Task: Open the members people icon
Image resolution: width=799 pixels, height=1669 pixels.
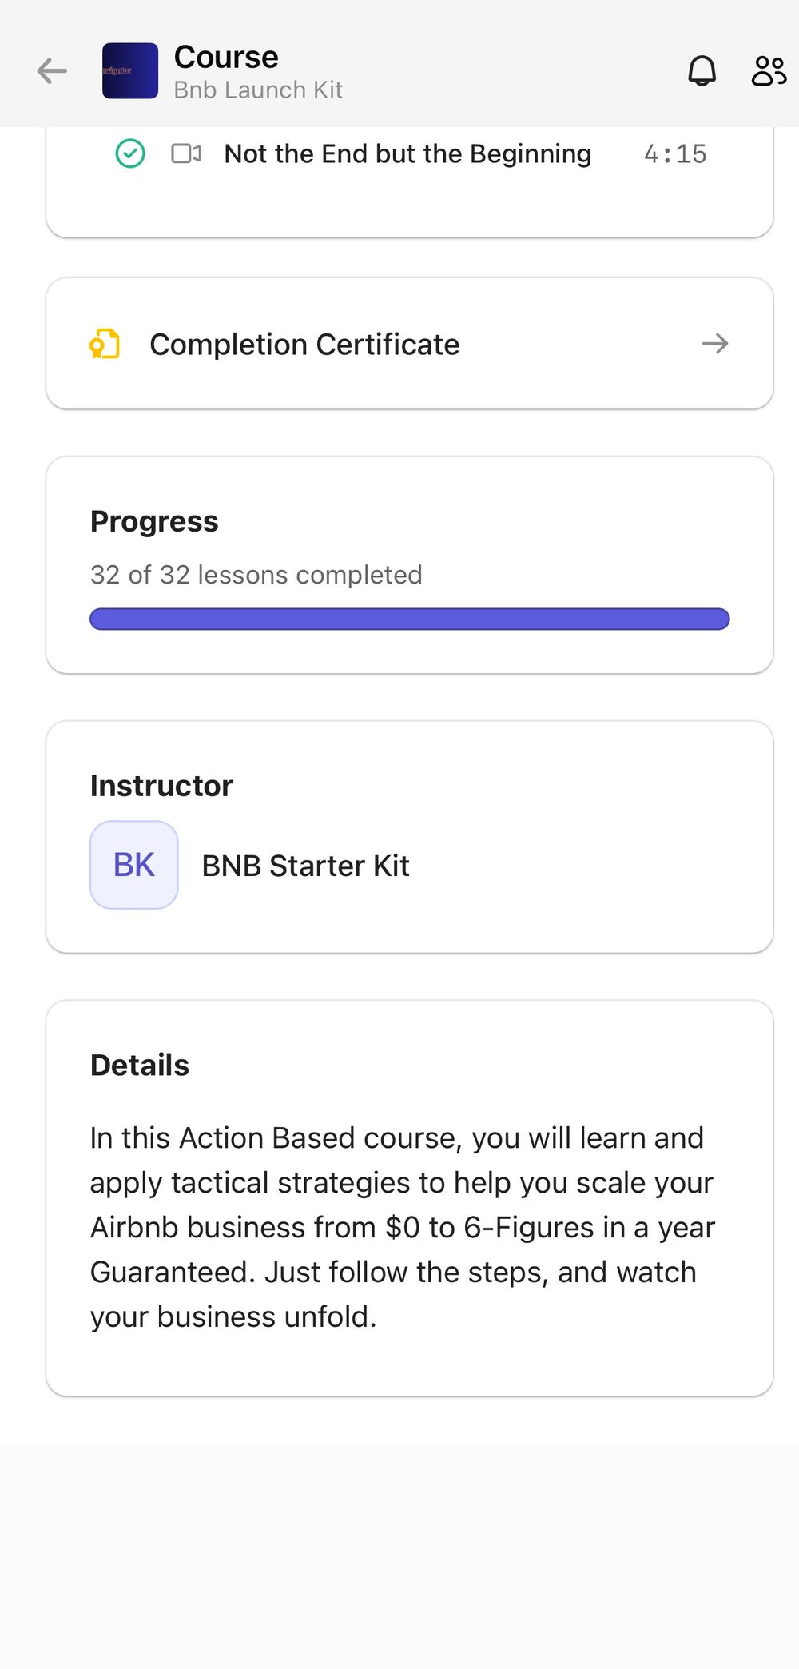Action: pos(769,71)
